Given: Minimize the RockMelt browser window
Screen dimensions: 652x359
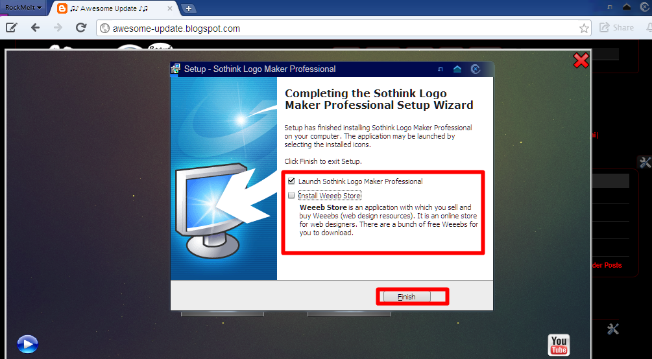Looking at the screenshot, I should click(610, 7).
